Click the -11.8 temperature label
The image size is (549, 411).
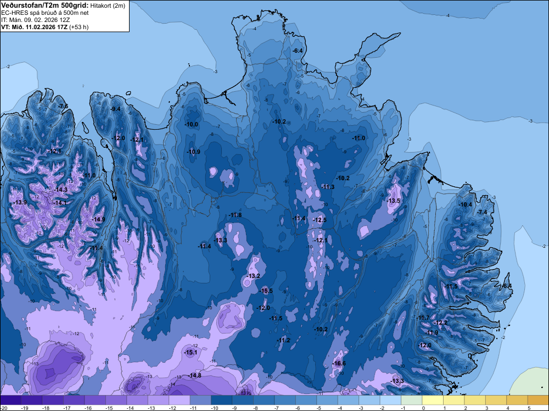[235, 215]
